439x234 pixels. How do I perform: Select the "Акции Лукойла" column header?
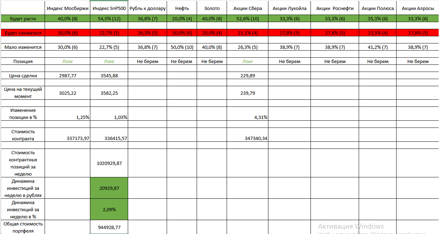tap(289, 8)
